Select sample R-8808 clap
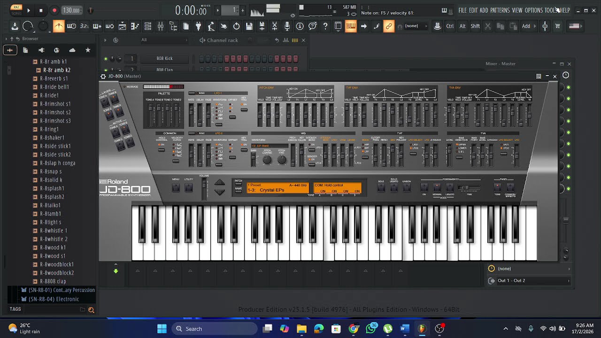The image size is (601, 338). [x=53, y=281]
